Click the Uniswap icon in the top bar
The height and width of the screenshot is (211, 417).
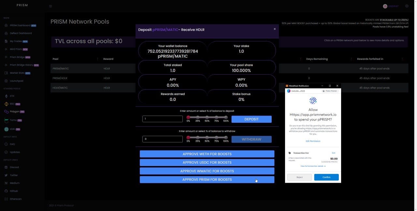click(385, 6)
